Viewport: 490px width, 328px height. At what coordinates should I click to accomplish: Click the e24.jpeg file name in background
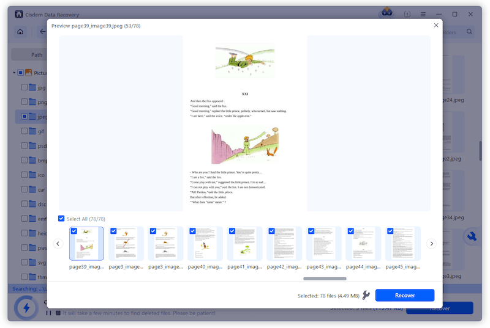(x=453, y=100)
